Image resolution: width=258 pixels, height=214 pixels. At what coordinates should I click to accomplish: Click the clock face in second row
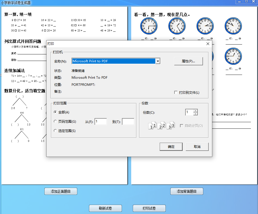[x=233, y=56]
